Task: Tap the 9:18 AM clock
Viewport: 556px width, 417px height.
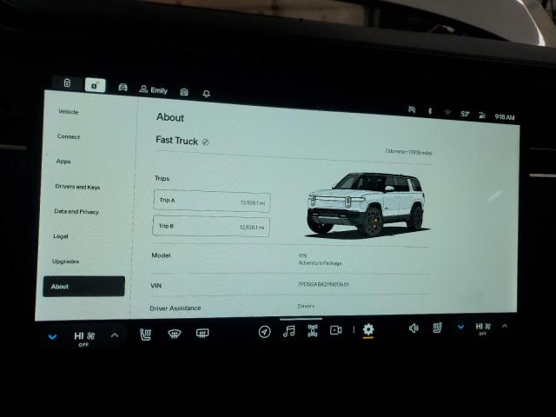Action: point(505,116)
